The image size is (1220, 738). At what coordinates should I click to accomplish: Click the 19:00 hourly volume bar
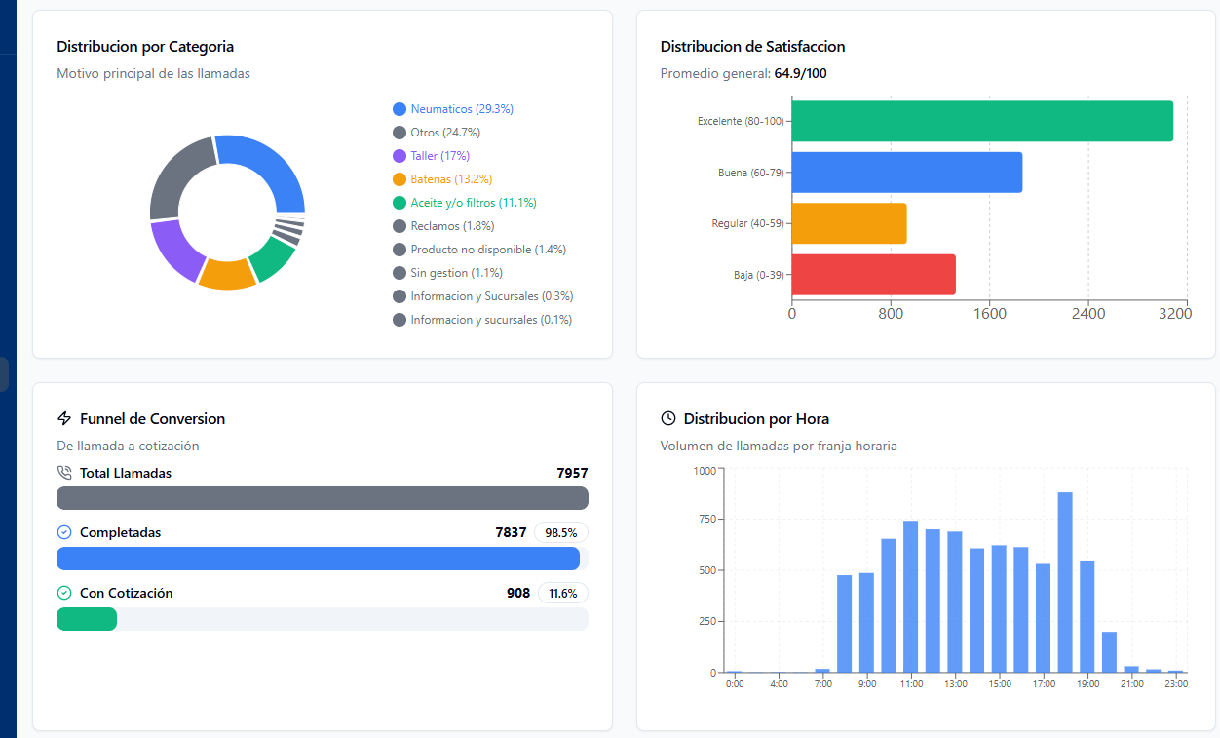coord(1087,616)
